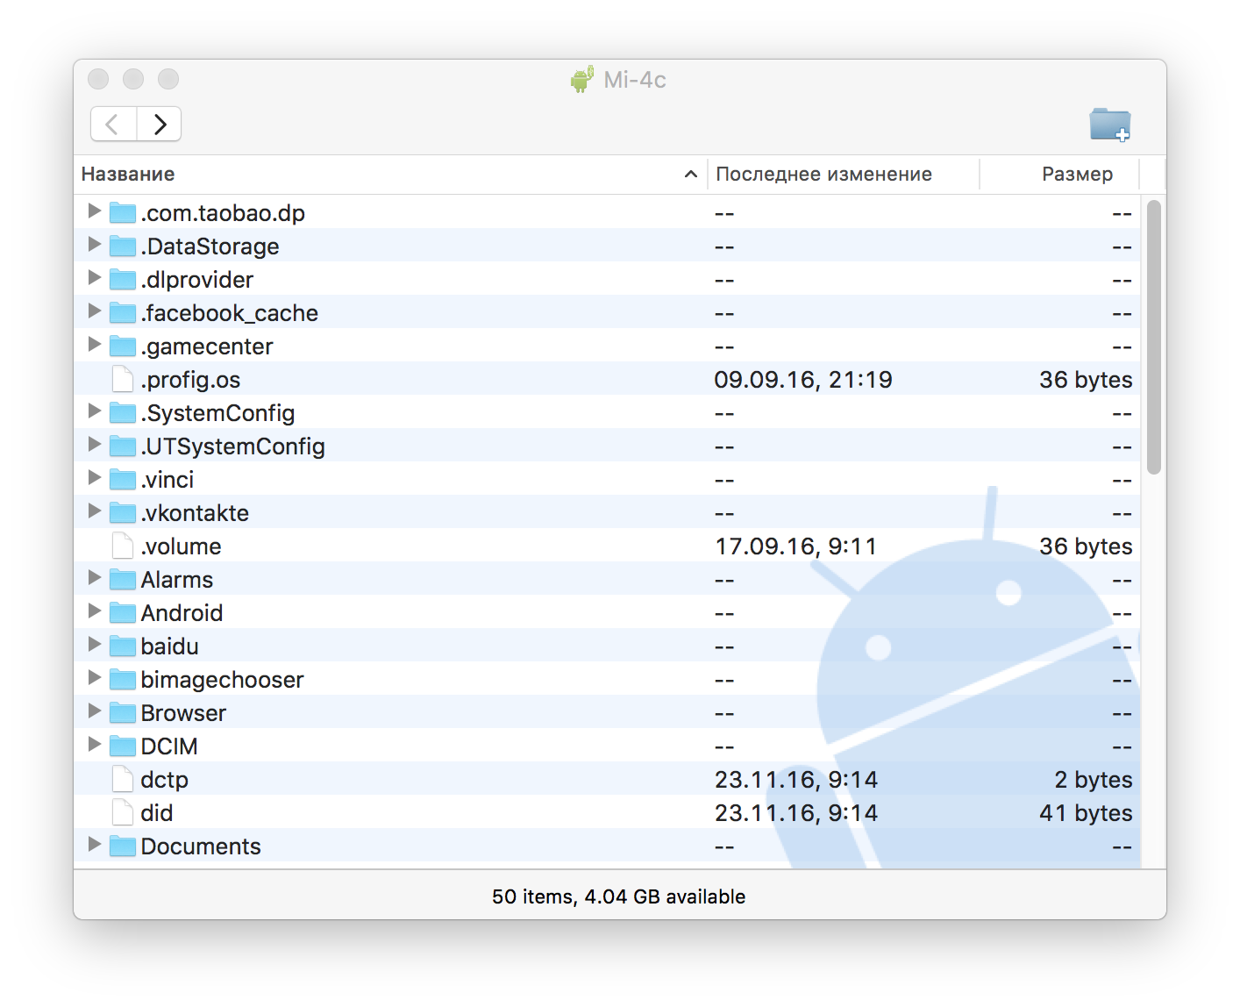Click the .gamecenter folder icon
The image size is (1240, 1007).
click(x=123, y=346)
